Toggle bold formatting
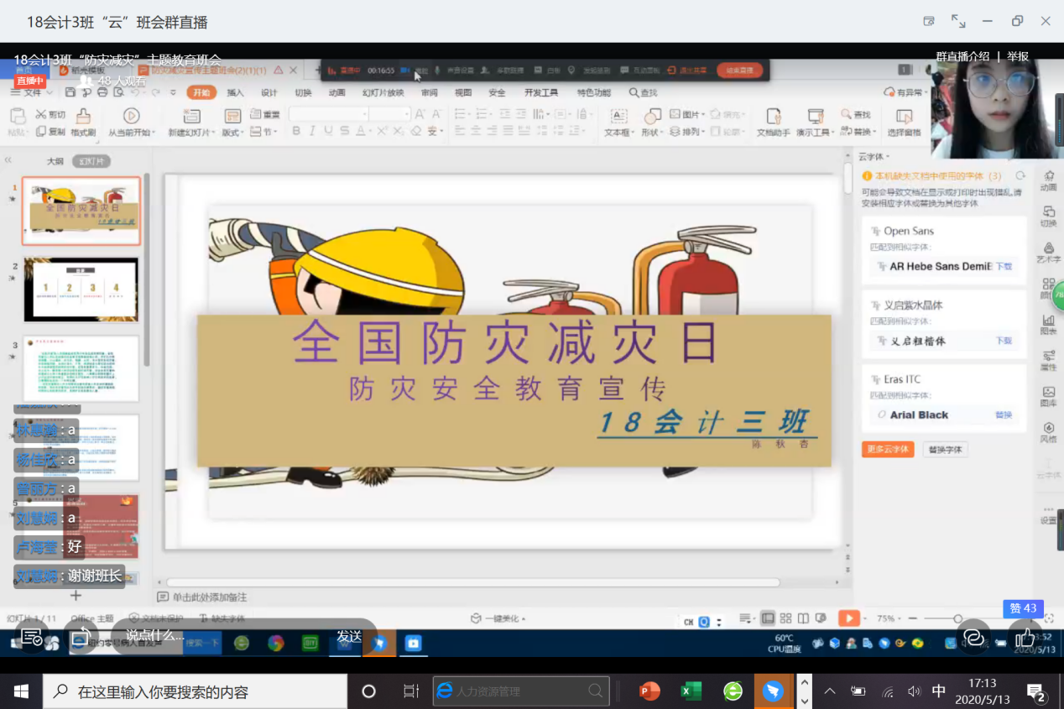The width and height of the screenshot is (1064, 709). 296,131
